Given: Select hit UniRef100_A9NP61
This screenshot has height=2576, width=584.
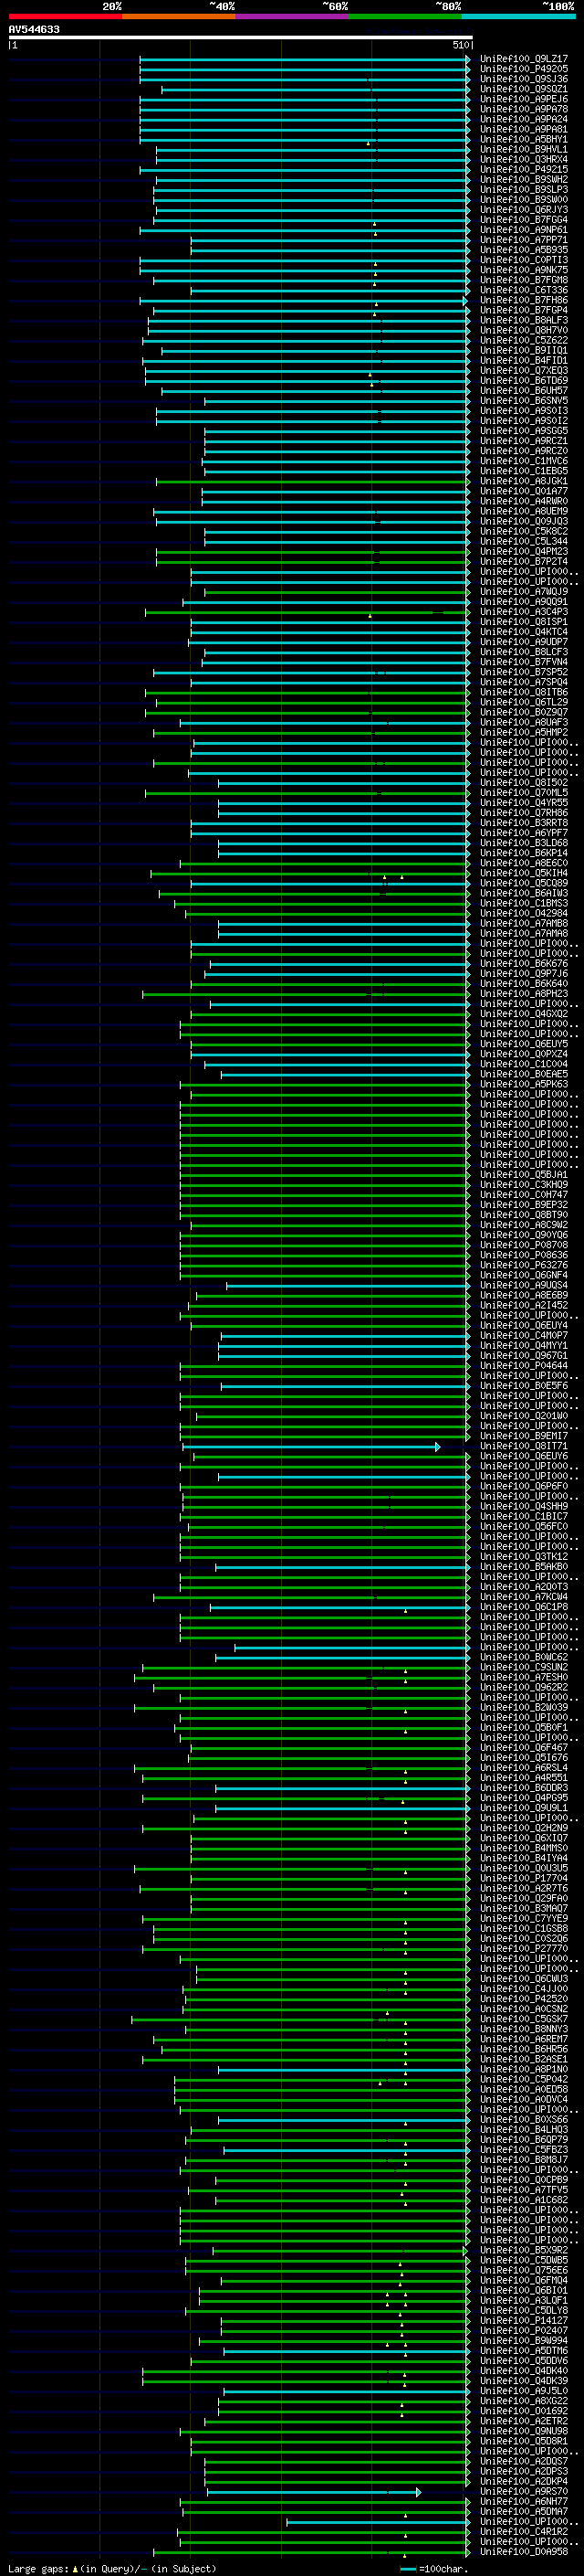Looking at the screenshot, I should pyautogui.click(x=524, y=230).
